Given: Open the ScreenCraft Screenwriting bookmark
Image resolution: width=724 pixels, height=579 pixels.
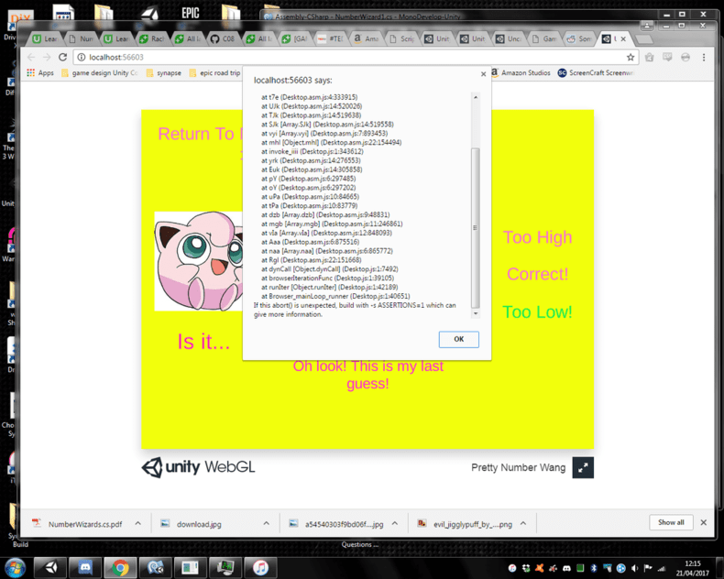Looking at the screenshot, I should coord(596,73).
